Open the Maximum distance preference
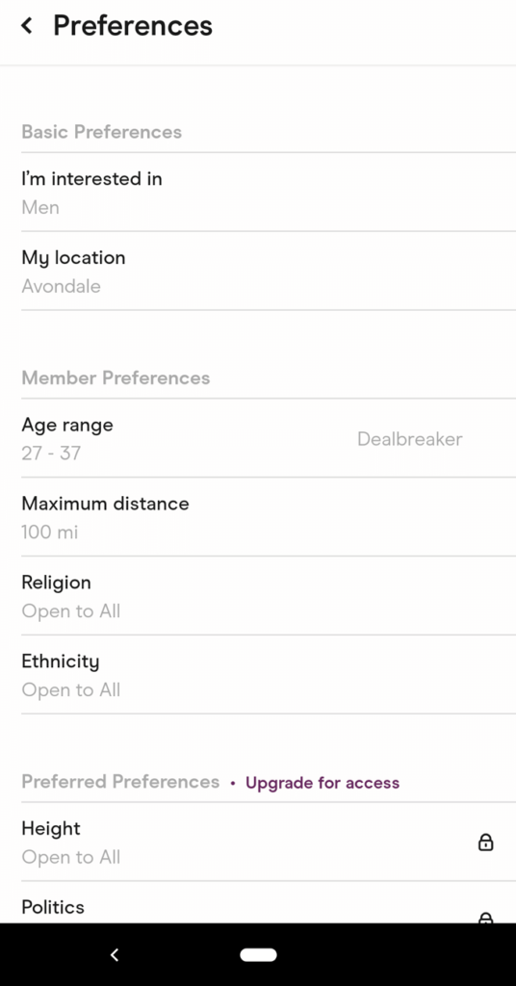Screen dimensions: 516x986 tap(269, 517)
